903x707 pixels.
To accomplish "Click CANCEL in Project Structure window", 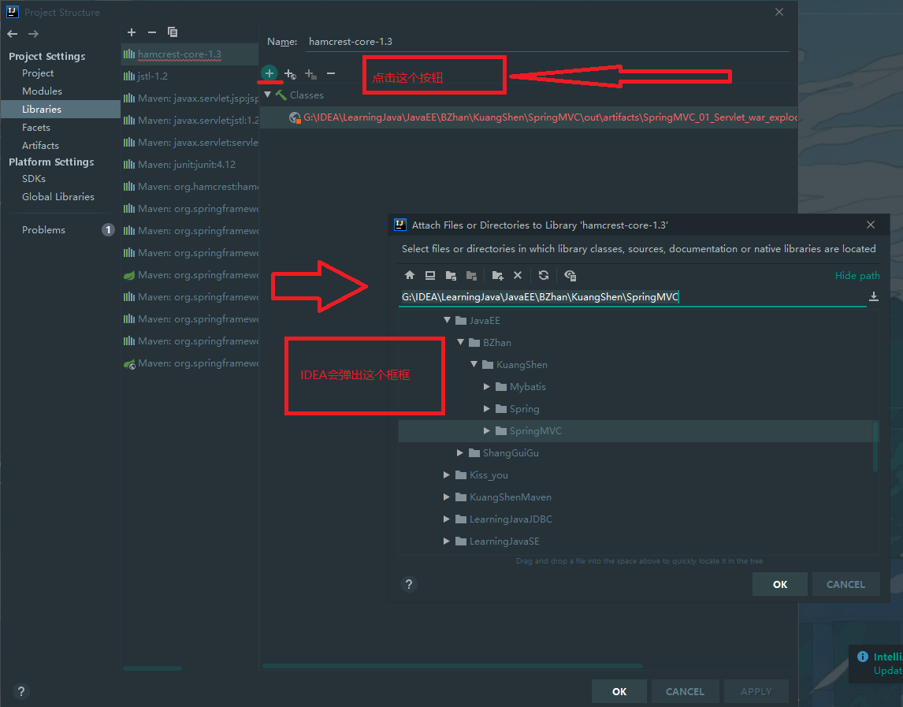I will 685,691.
